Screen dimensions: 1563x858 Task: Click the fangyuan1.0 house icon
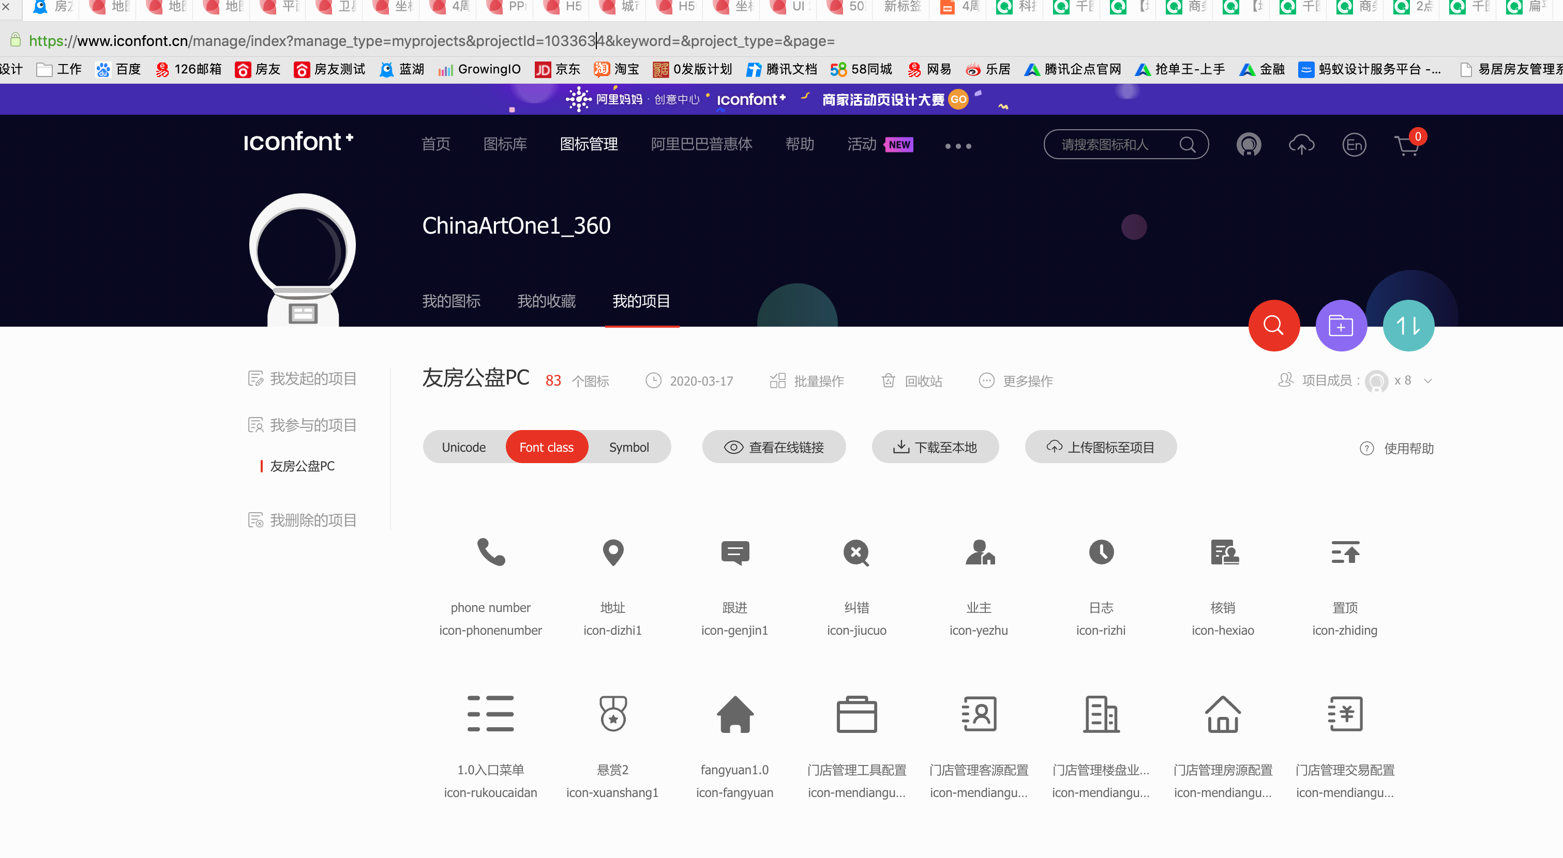735,713
